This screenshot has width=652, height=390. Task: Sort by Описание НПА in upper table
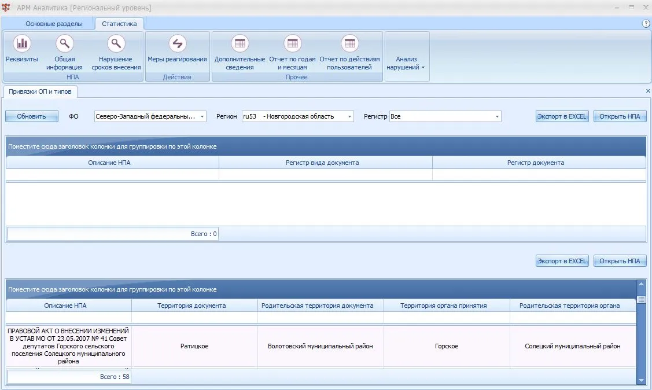(112, 163)
